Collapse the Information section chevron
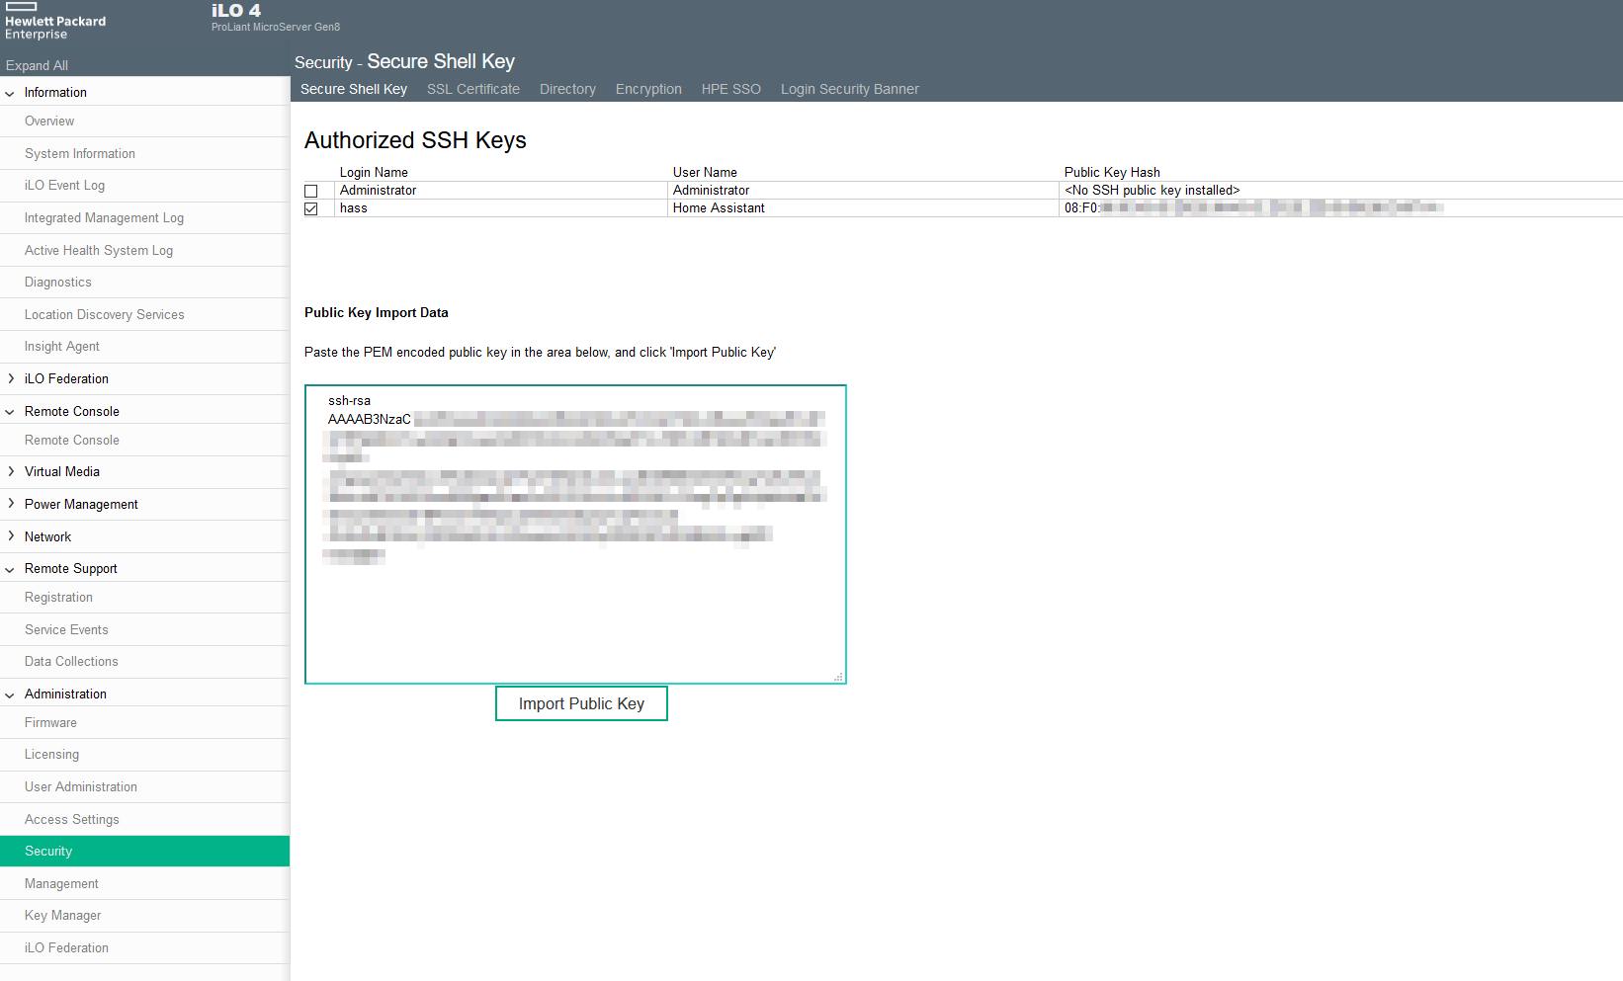This screenshot has width=1623, height=981. (10, 93)
